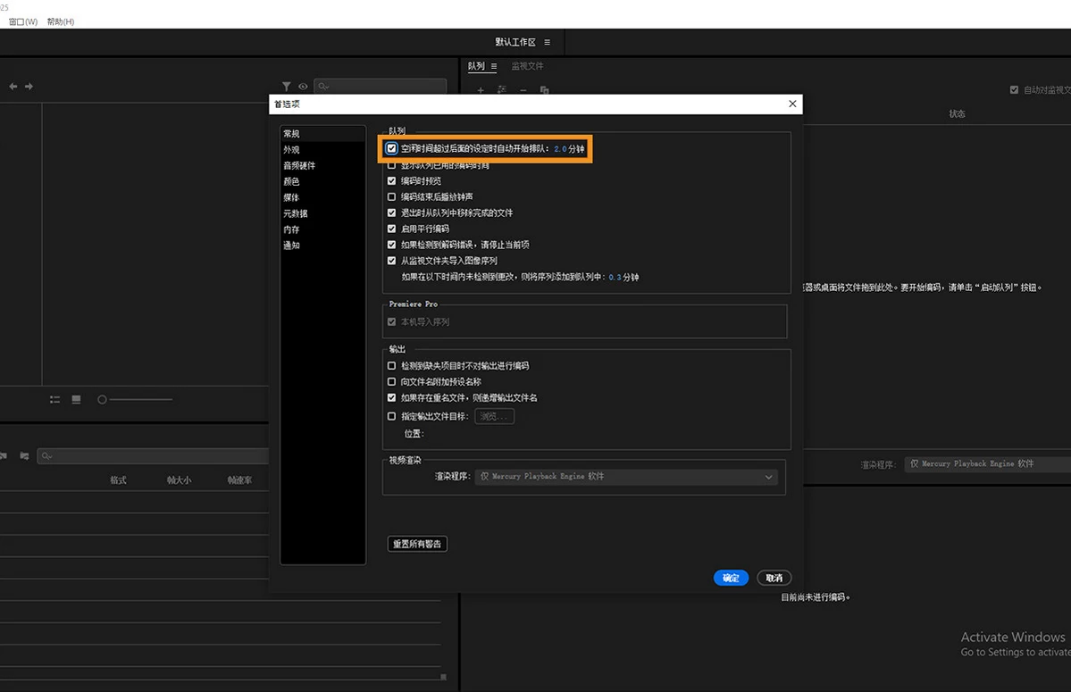The image size is (1071, 692).
Task: Toggle 如果存在重名文件，则递增输出文件名 checkbox
Action: coord(391,398)
